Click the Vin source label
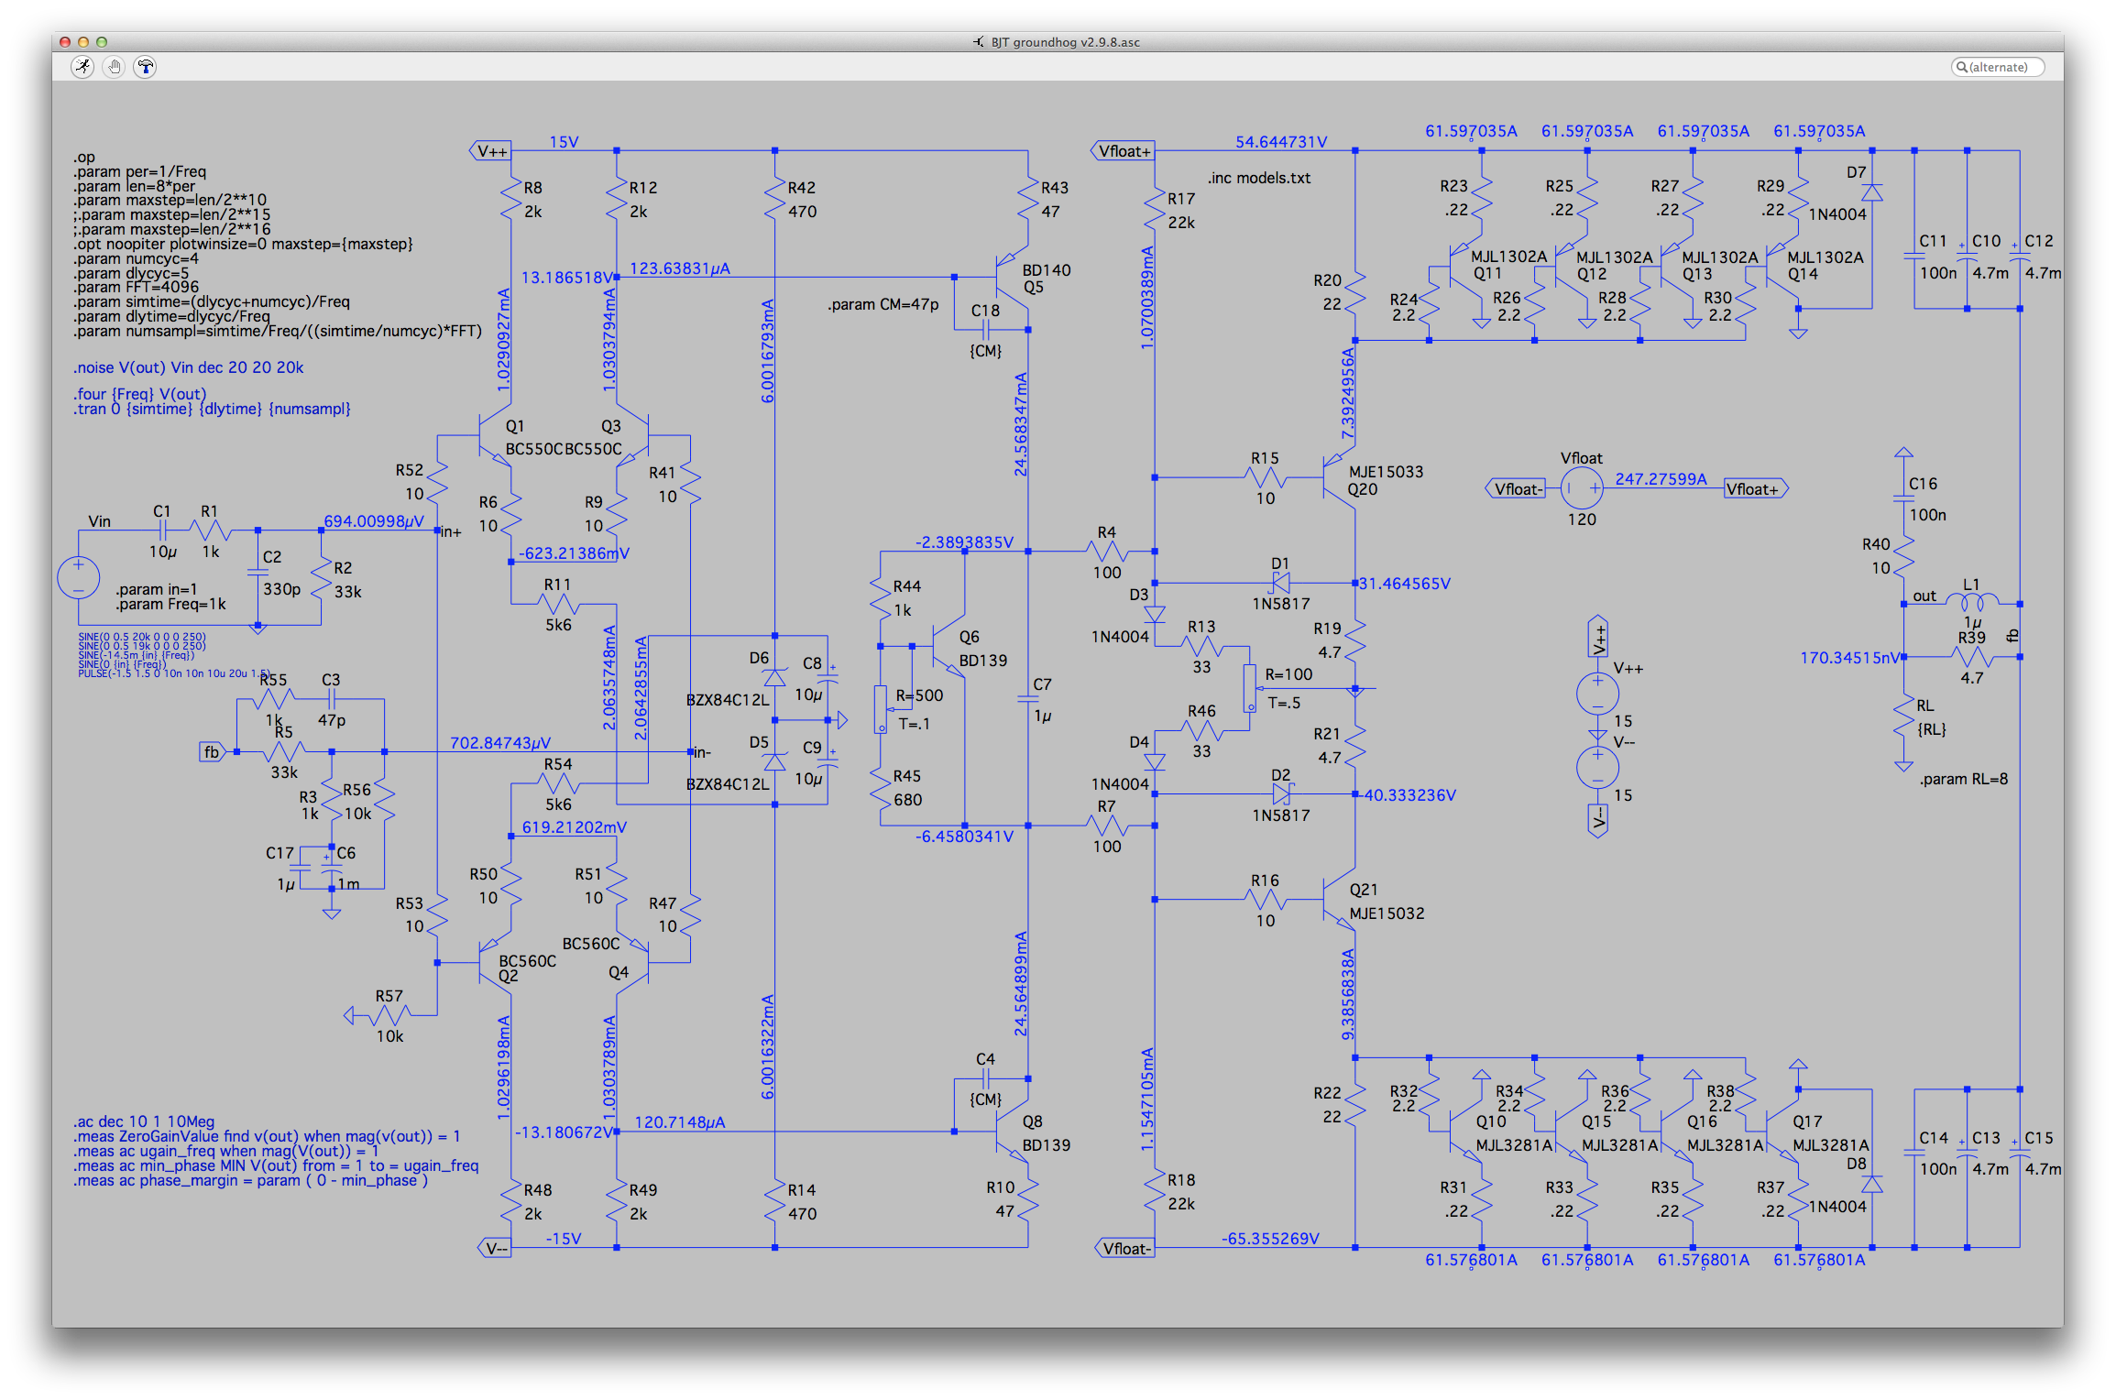This screenshot has height=1400, width=2116. tap(99, 521)
